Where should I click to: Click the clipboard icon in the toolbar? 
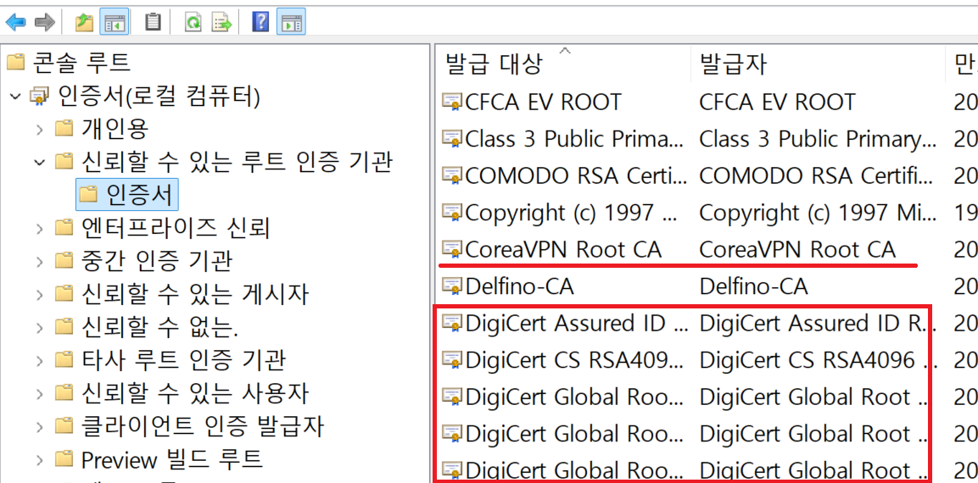(x=153, y=23)
